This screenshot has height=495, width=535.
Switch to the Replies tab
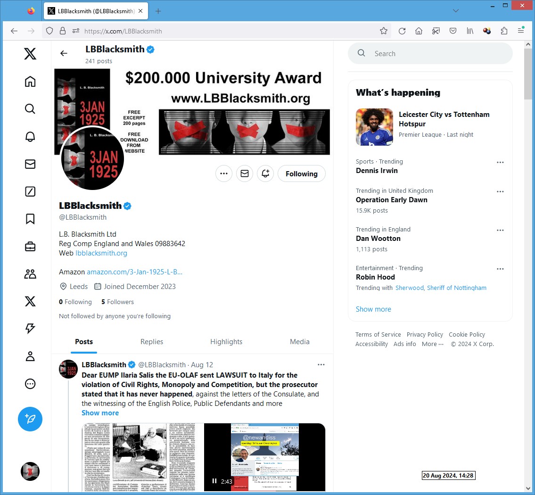click(152, 342)
